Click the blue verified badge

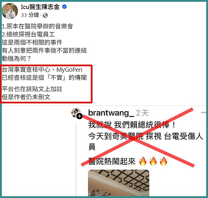pos(65,6)
